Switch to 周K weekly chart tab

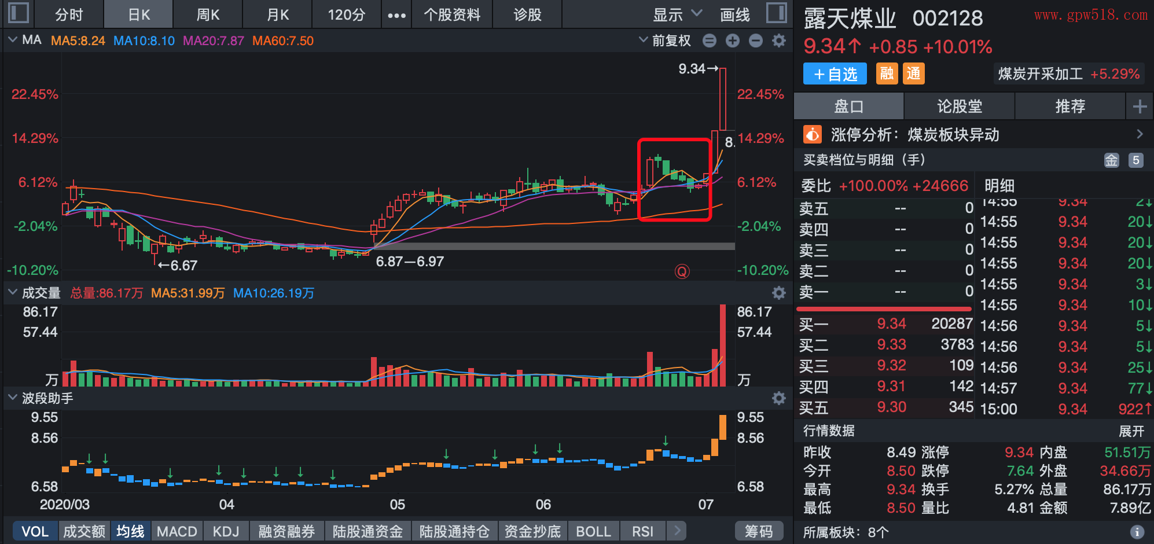tap(208, 14)
